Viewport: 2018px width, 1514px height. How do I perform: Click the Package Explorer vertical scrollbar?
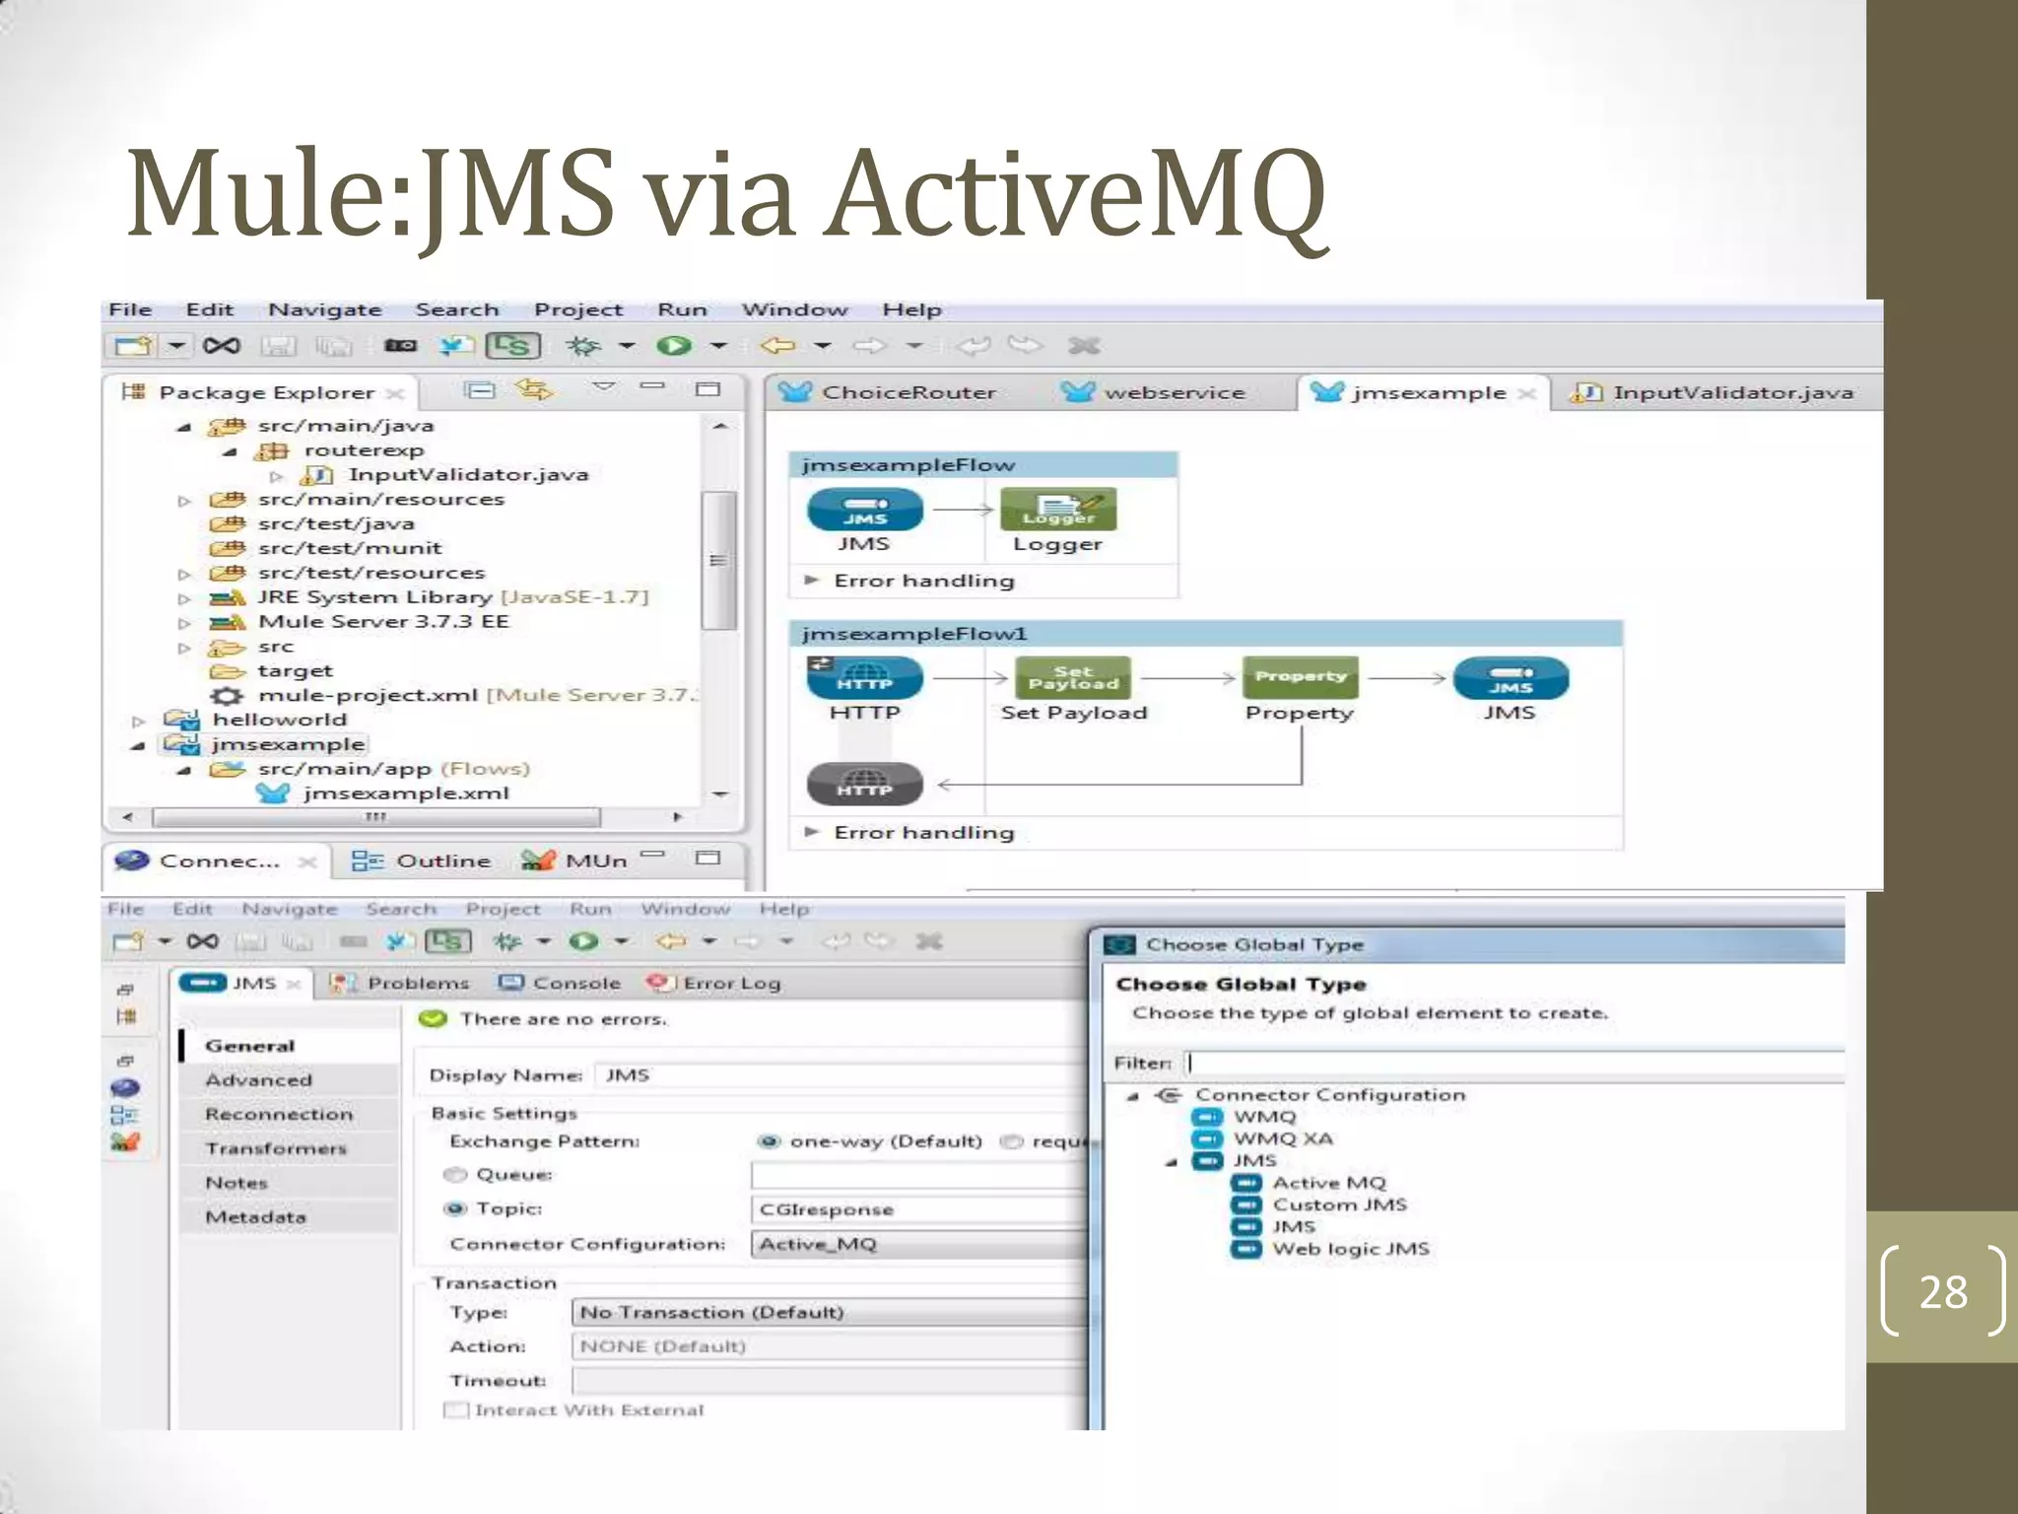(718, 560)
